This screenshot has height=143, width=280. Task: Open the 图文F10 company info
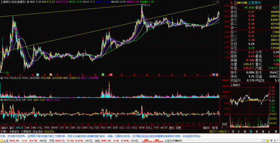(214, 131)
